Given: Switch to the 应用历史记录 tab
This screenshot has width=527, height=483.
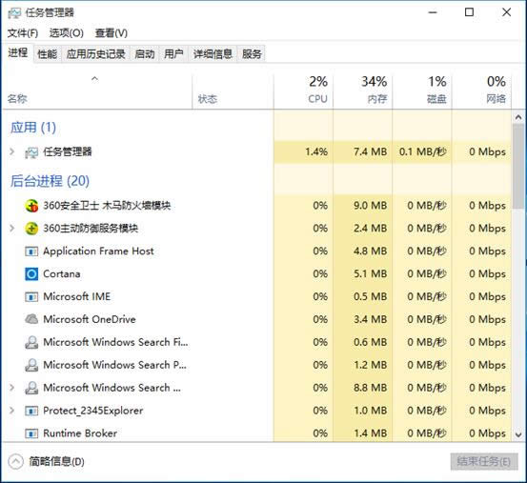Looking at the screenshot, I should pos(96,54).
